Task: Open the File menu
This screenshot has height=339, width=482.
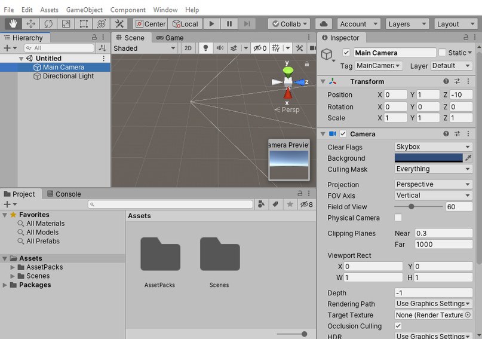Action: click(x=8, y=10)
